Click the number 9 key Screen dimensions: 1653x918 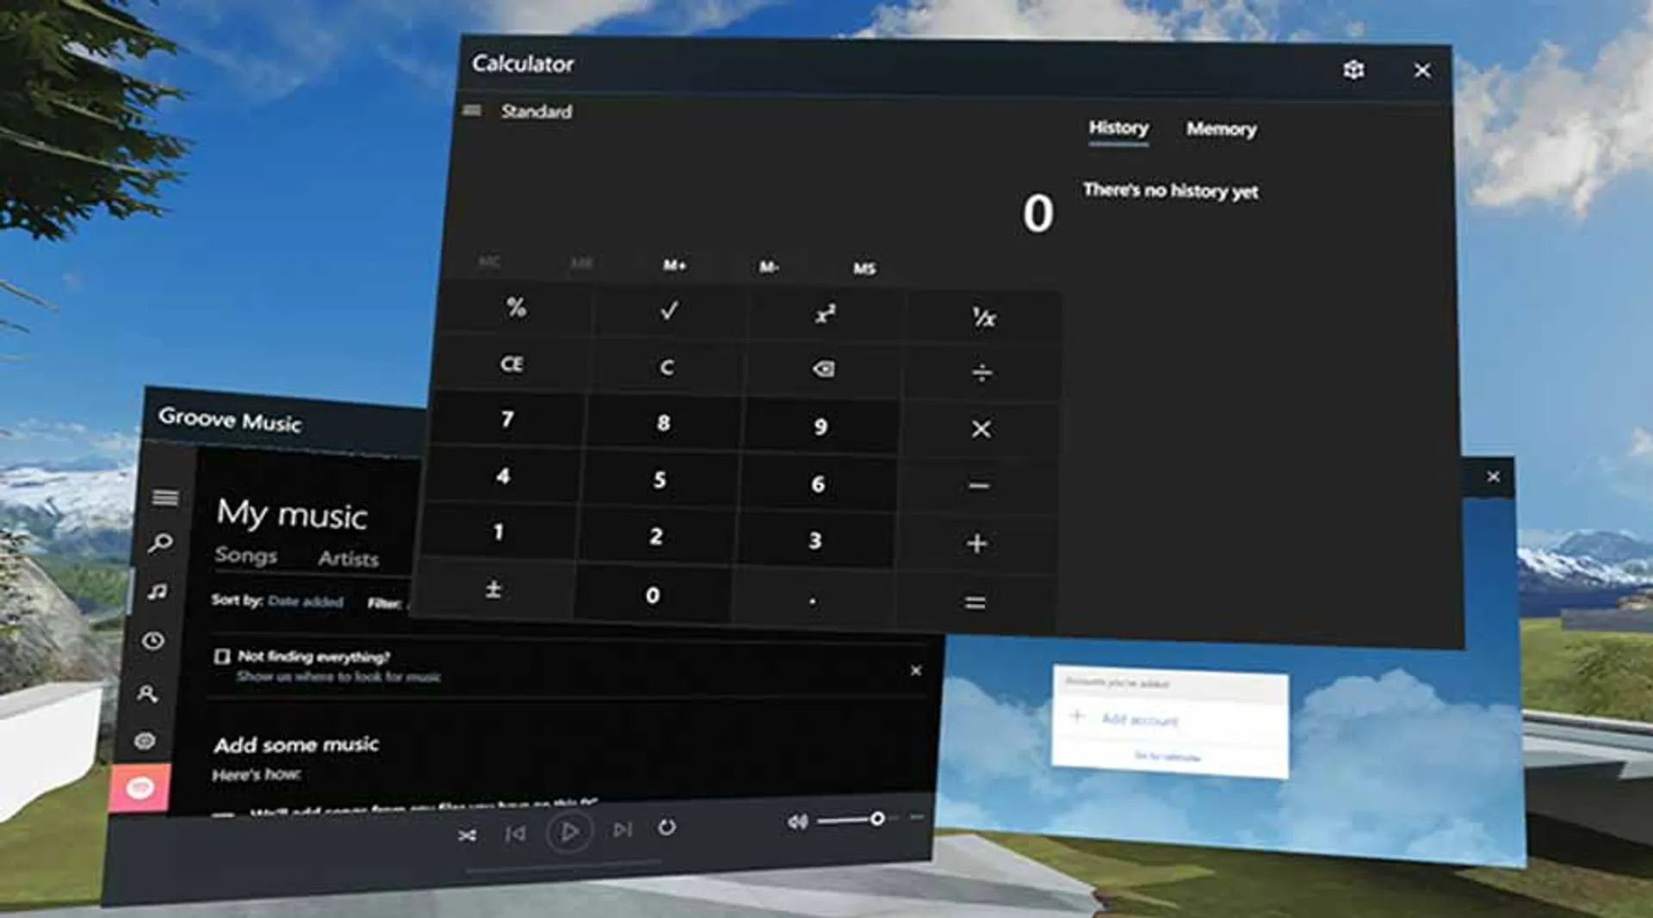[820, 426]
